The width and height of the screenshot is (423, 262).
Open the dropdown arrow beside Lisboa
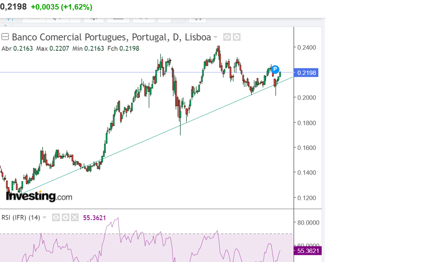pos(216,37)
